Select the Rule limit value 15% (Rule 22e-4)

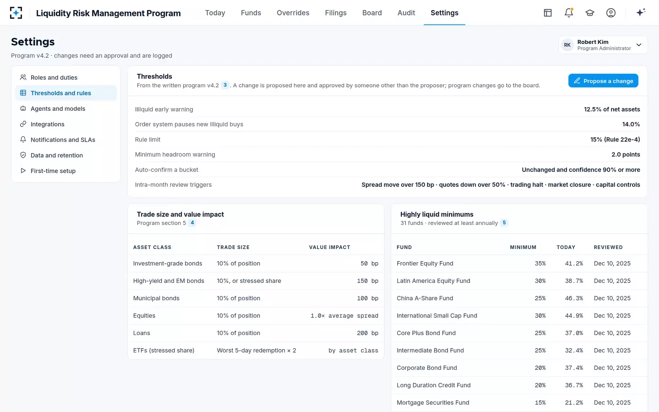coord(615,140)
